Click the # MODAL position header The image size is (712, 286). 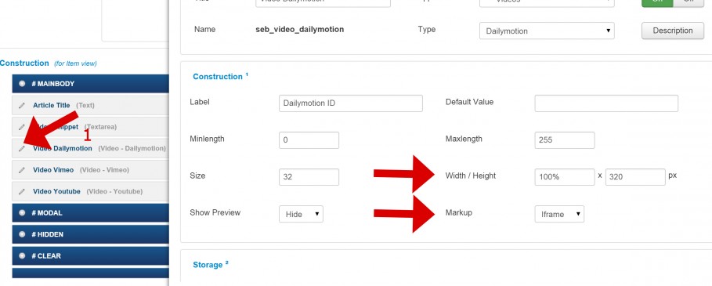(90, 213)
